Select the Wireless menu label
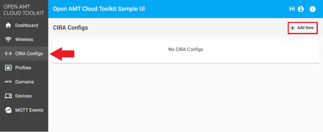The width and height of the screenshot is (323, 132). pos(24,40)
